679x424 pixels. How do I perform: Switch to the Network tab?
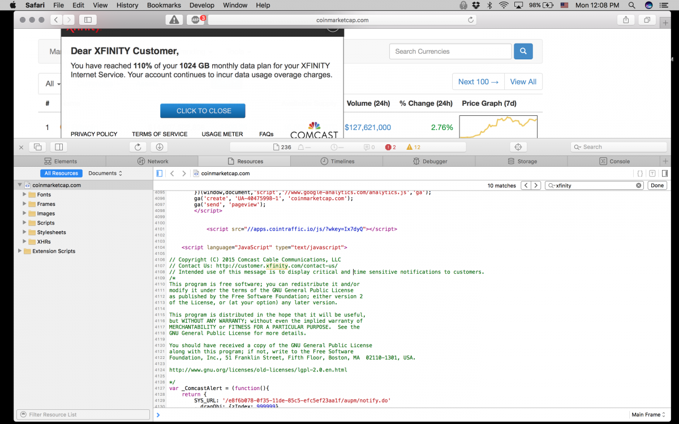click(x=153, y=161)
